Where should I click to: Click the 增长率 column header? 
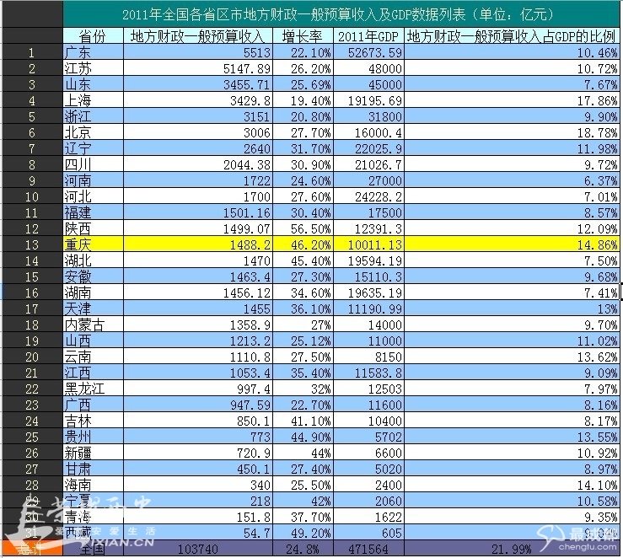tap(303, 36)
